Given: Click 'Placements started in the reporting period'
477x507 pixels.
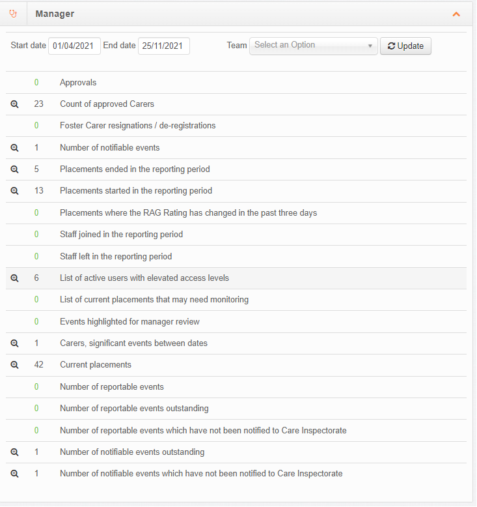Looking at the screenshot, I should [136, 191].
